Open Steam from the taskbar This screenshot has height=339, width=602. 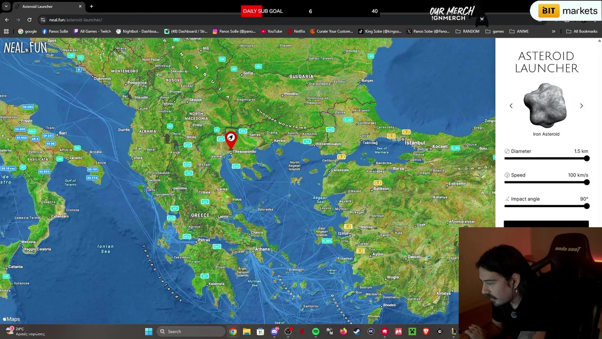click(x=357, y=331)
